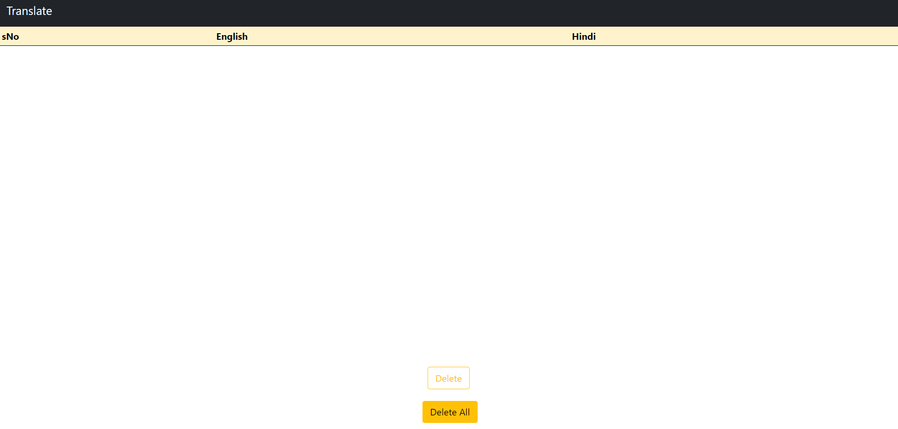The width and height of the screenshot is (898, 429).
Task: Click the outlined Delete button
Action: tap(448, 378)
